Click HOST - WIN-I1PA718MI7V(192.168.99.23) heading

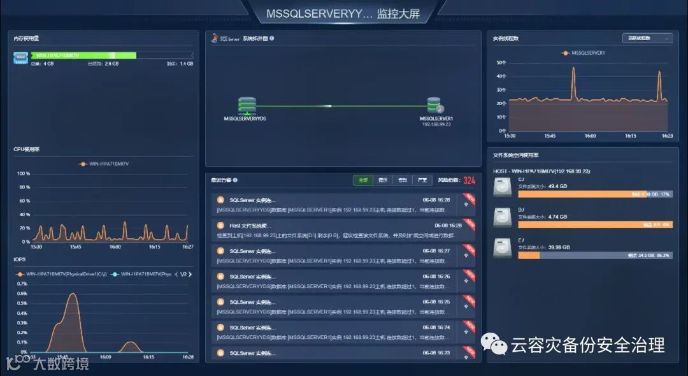tap(541, 171)
